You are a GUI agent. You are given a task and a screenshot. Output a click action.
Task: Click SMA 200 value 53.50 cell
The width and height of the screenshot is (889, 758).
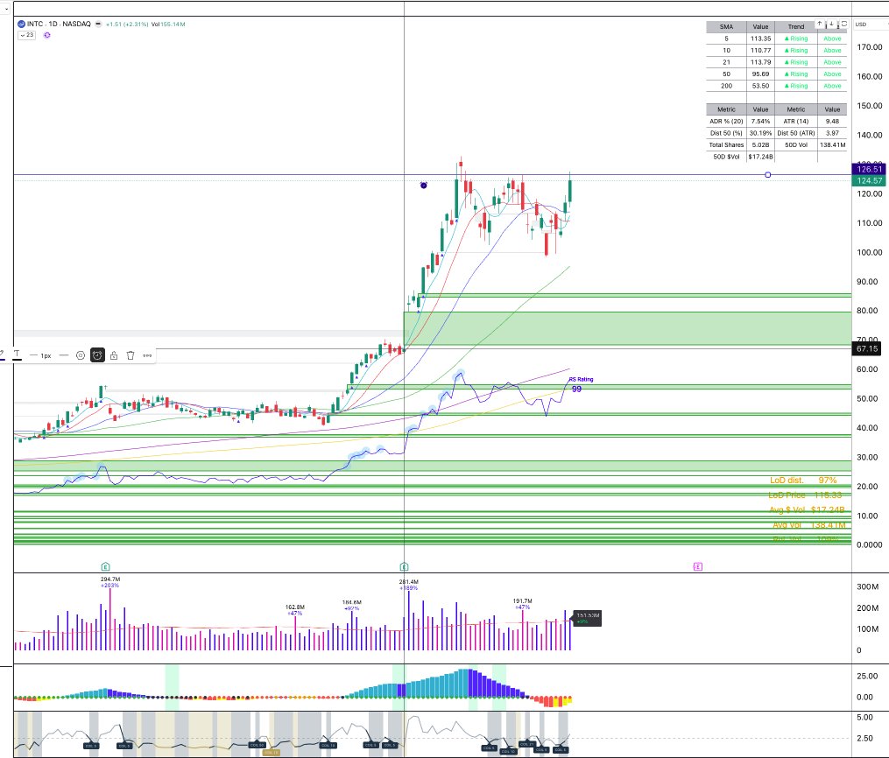click(760, 86)
